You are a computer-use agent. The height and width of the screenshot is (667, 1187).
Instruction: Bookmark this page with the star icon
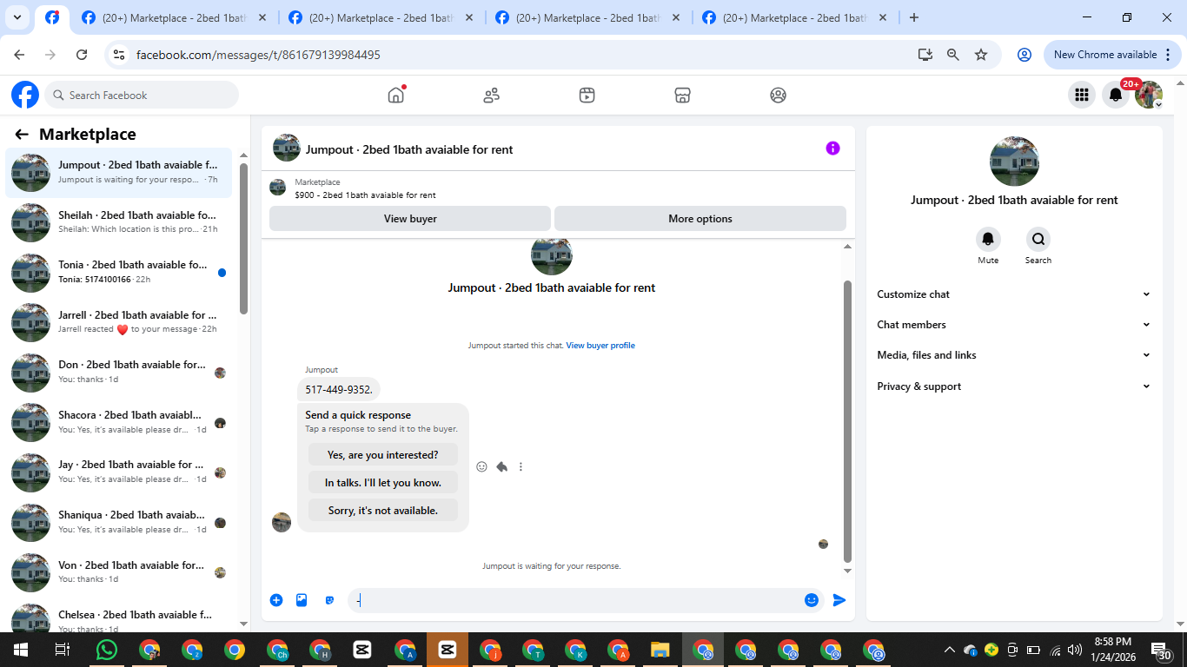(x=981, y=55)
